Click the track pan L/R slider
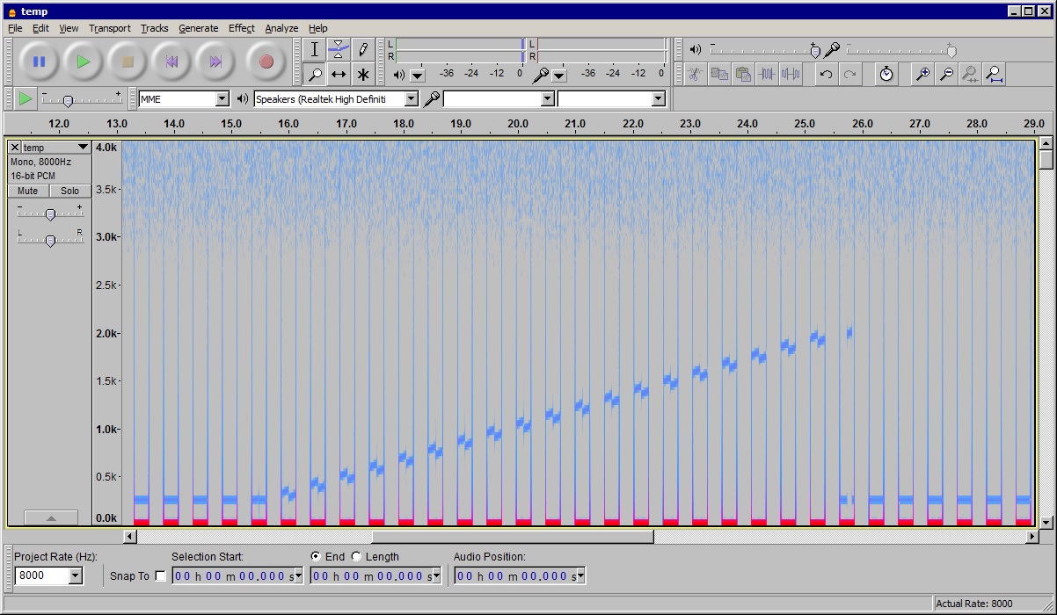 pyautogui.click(x=50, y=240)
